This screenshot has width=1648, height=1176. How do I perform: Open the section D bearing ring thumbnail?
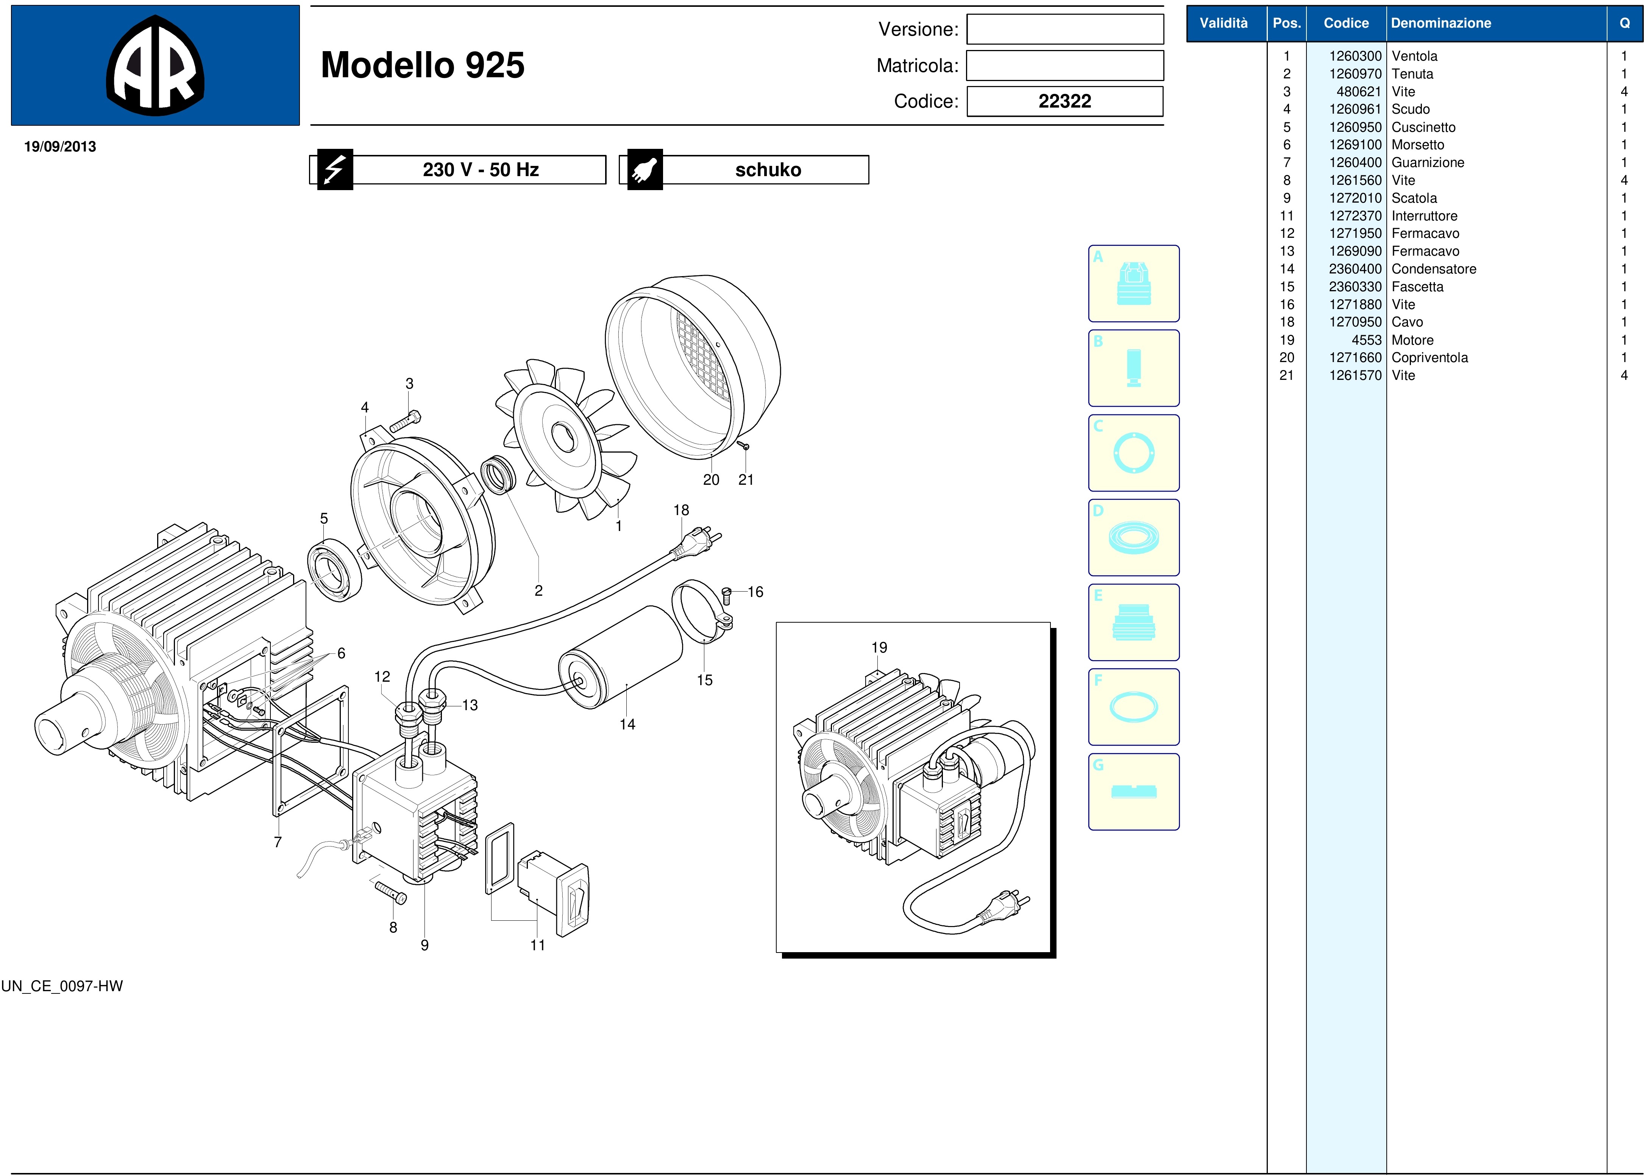1133,538
